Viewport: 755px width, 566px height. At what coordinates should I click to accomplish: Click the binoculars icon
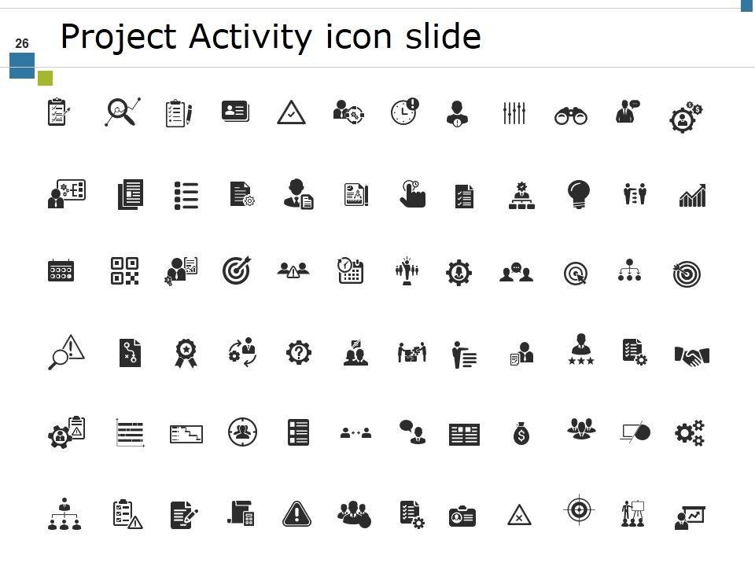(571, 116)
